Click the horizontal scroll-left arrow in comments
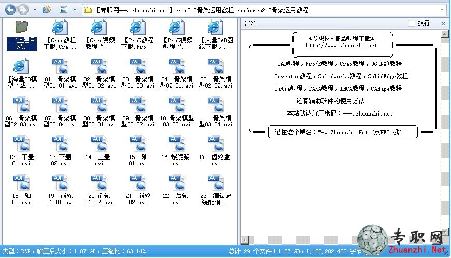The image size is (451, 258). [x=245, y=240]
